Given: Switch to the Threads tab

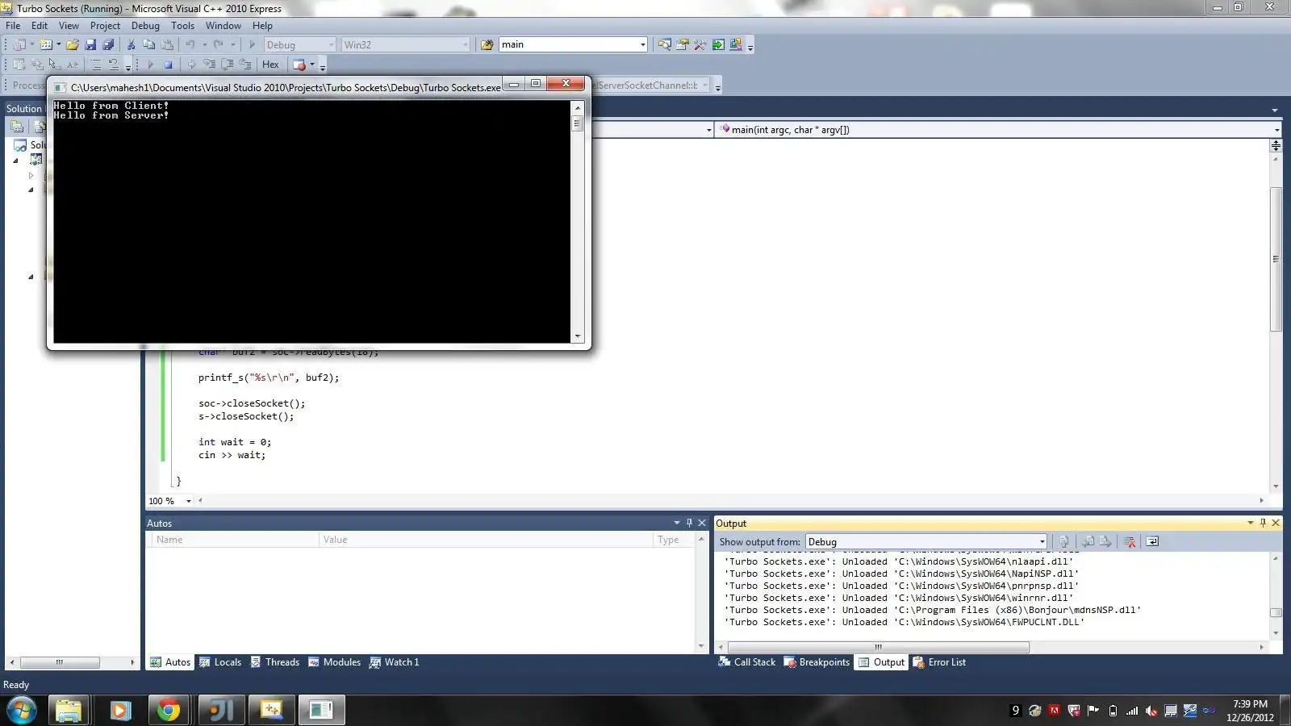Looking at the screenshot, I should 274,662.
